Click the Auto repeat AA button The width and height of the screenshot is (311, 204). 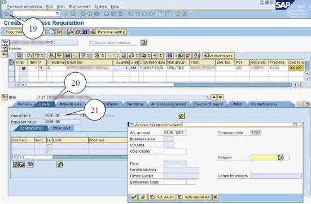point(194,197)
